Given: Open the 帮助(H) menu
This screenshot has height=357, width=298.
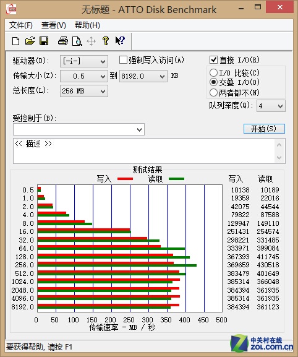Looking at the screenshot, I should coord(87,25).
